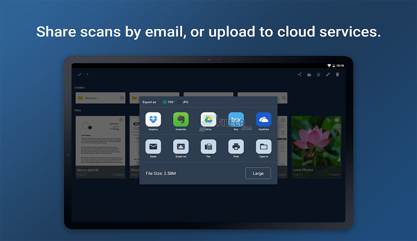417x241 pixels.
Task: Print the selected scan
Action: [x=236, y=146]
